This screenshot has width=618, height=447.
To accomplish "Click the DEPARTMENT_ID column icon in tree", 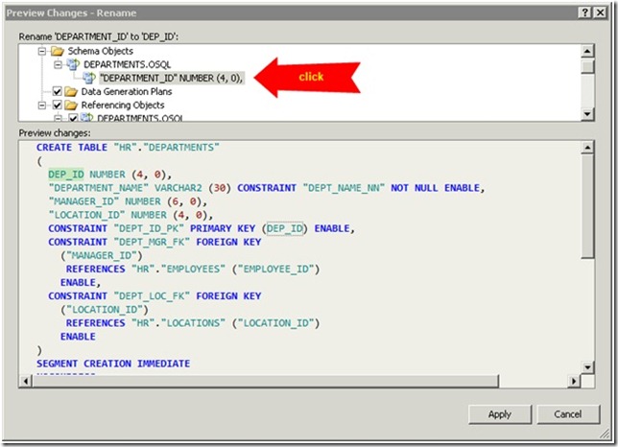I will pyautogui.click(x=88, y=77).
